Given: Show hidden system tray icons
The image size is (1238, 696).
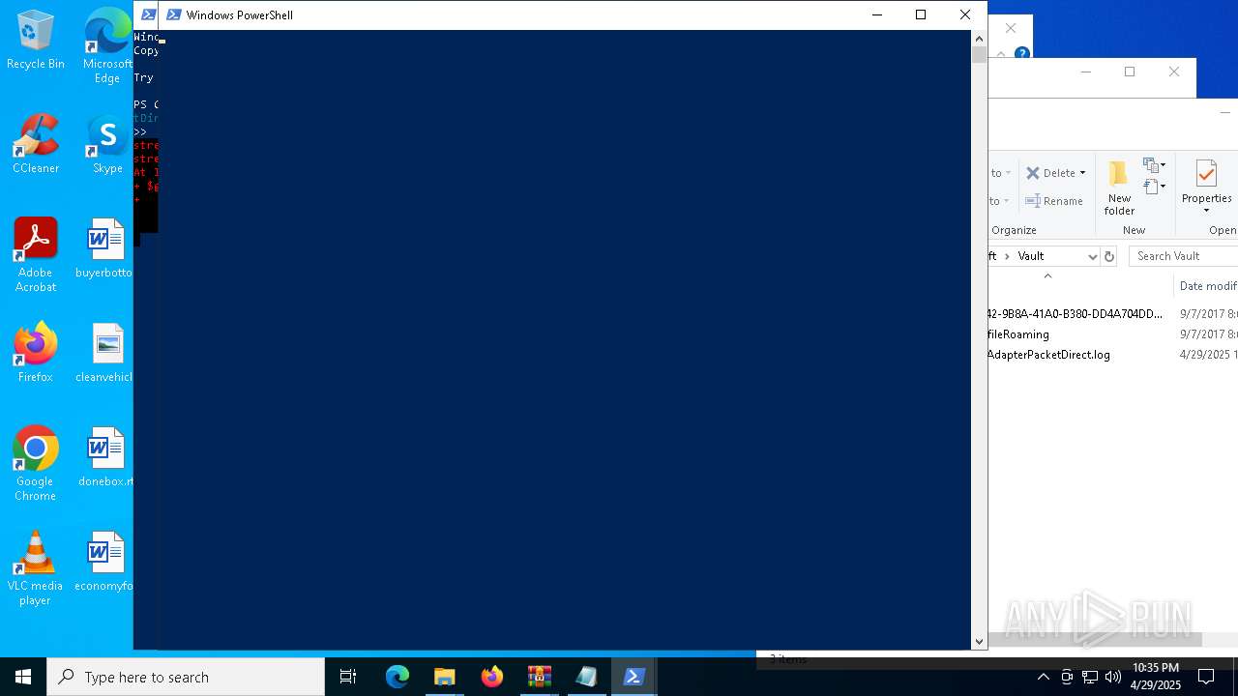Looking at the screenshot, I should pyautogui.click(x=1043, y=677).
